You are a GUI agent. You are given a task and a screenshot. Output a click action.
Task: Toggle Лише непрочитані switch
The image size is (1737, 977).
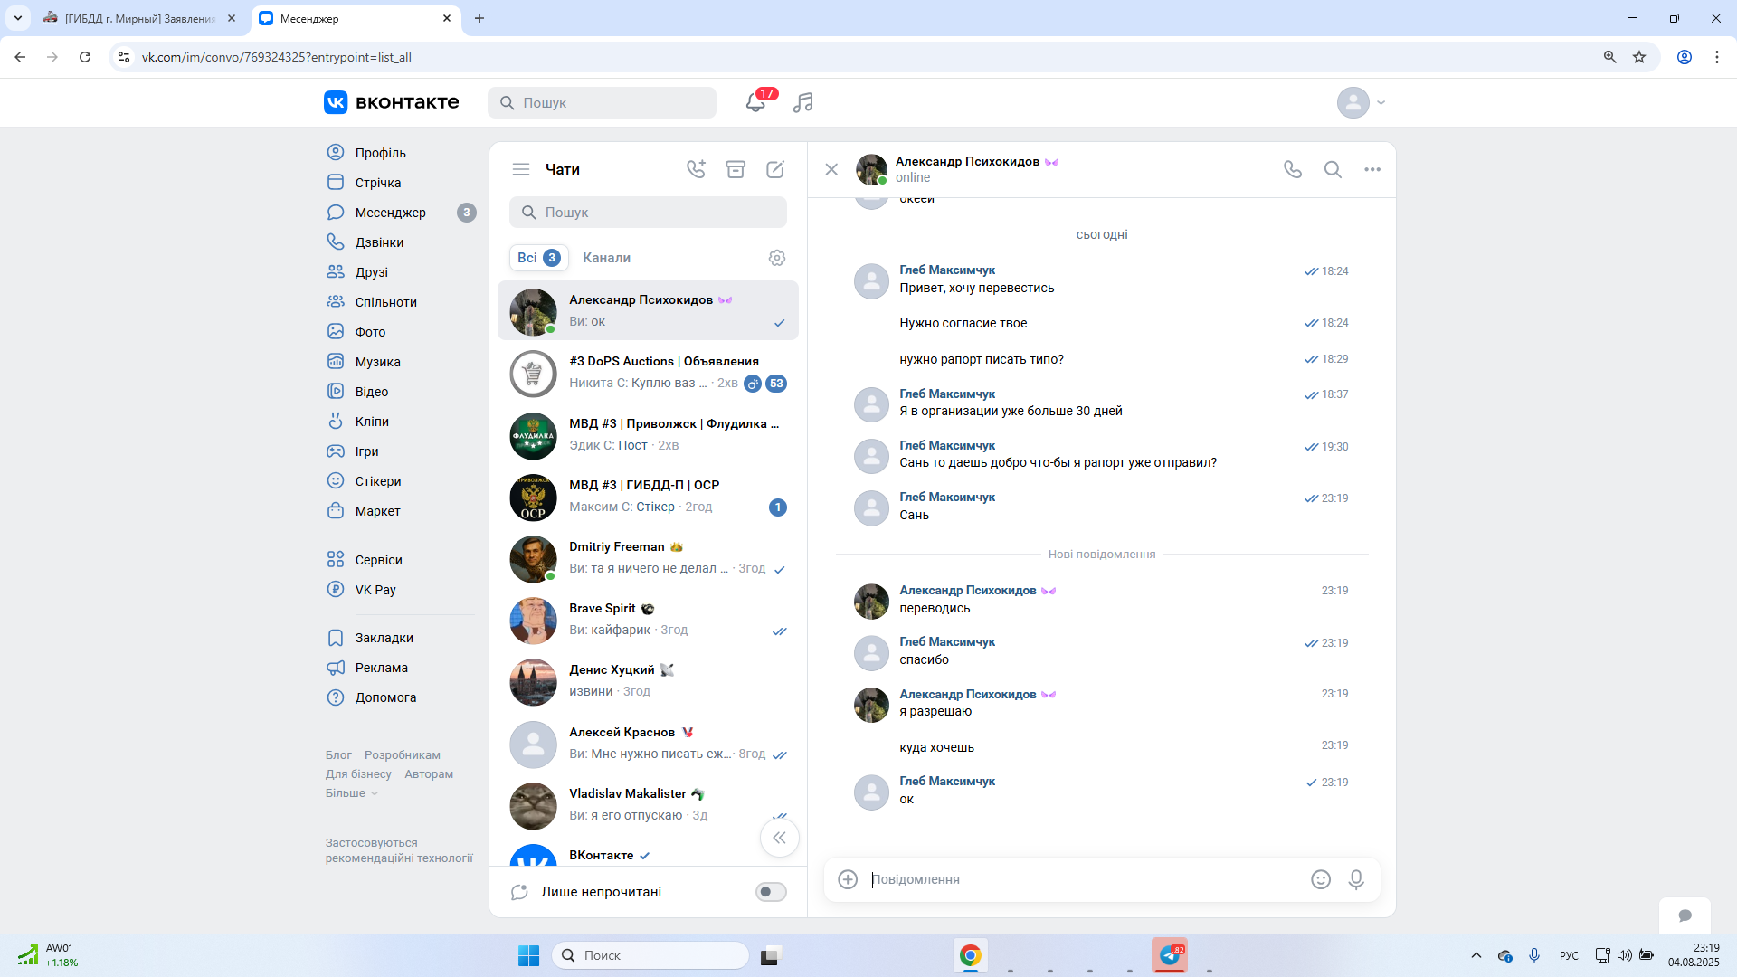click(x=771, y=892)
